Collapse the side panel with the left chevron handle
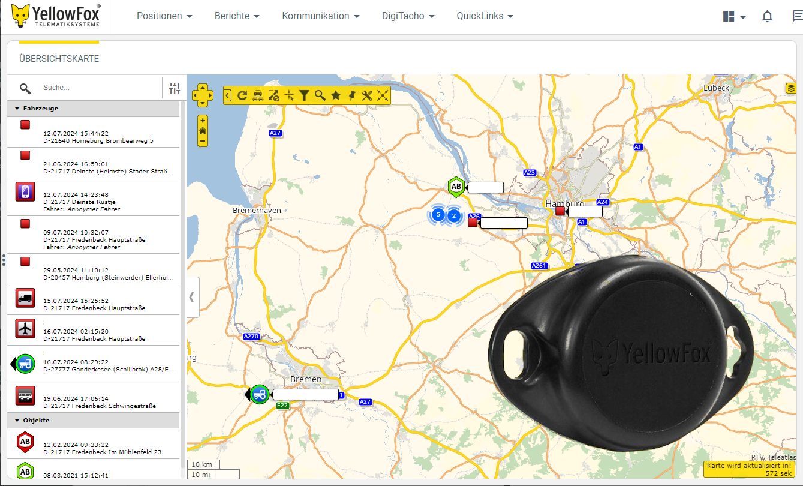 pyautogui.click(x=192, y=297)
